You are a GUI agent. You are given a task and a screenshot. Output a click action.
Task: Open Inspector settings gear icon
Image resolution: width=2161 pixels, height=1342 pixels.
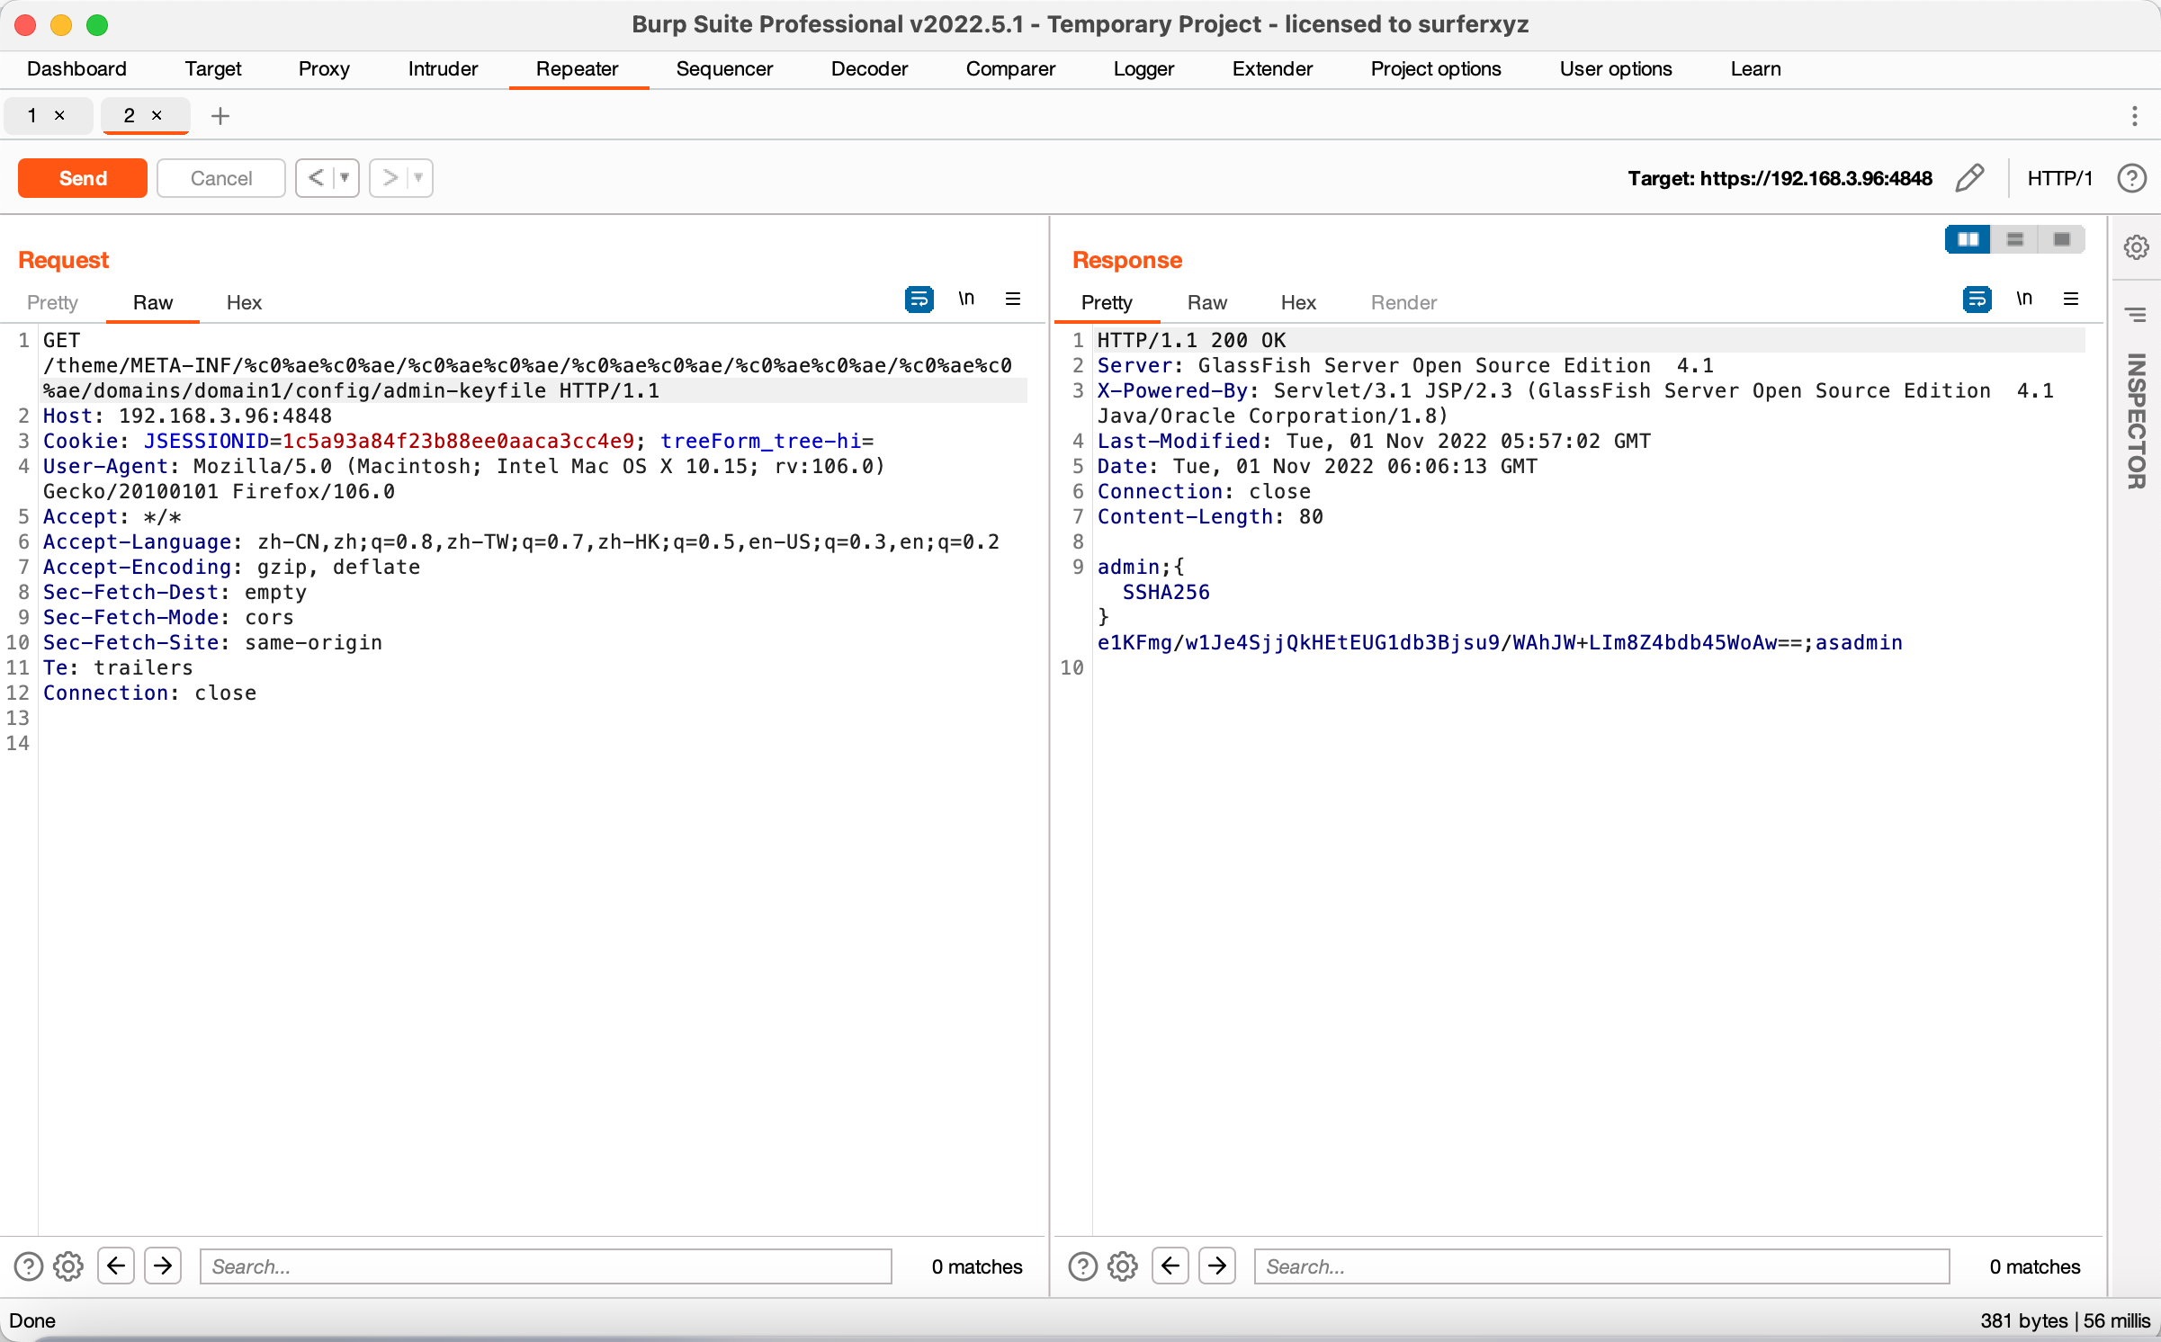click(2136, 247)
